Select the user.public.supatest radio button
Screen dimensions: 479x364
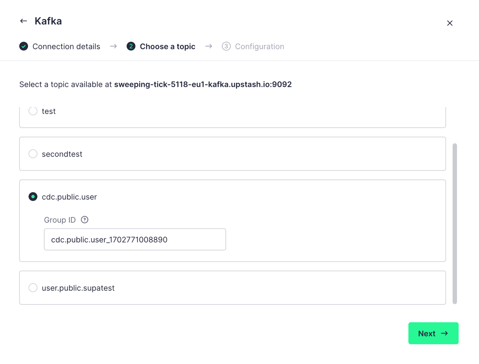pyautogui.click(x=33, y=288)
